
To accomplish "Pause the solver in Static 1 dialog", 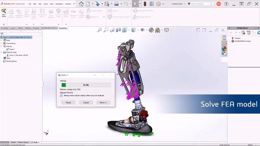I will [69, 103].
